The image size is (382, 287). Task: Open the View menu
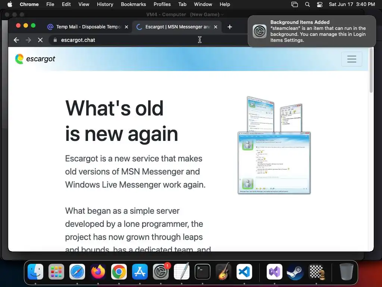click(84, 4)
